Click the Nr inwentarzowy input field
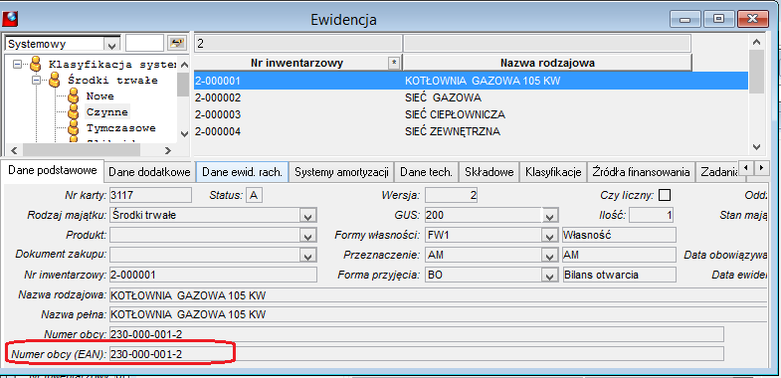This screenshot has width=781, height=378. (213, 275)
